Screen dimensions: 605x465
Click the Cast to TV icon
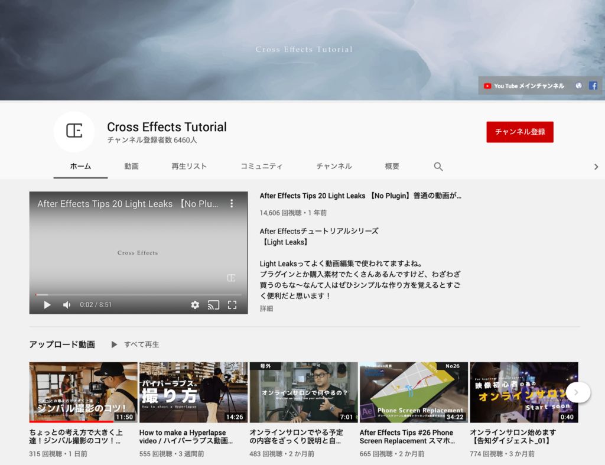[x=213, y=305]
